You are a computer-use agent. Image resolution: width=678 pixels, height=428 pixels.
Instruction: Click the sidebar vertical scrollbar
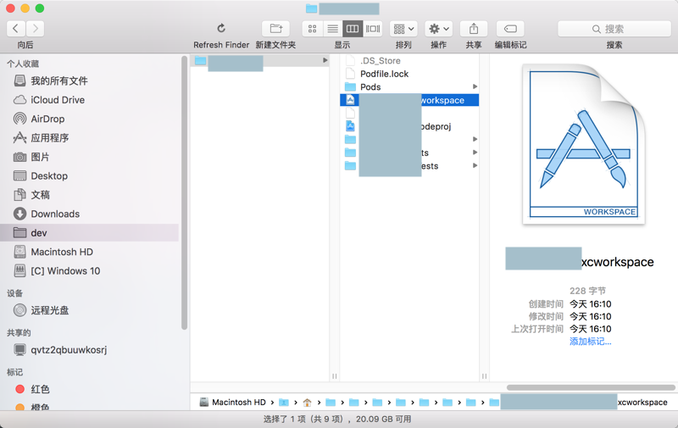(184, 193)
